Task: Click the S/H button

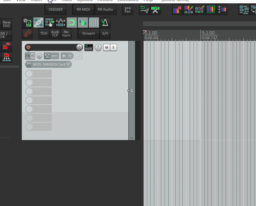Action: (x=105, y=34)
